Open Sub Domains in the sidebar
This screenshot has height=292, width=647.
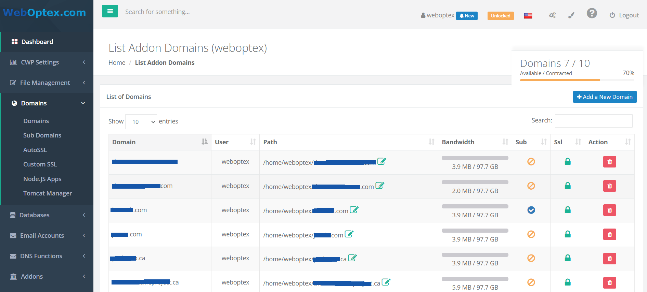pos(42,135)
